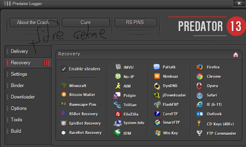Click the CD Keys key icon
This screenshot has height=147, width=246.
tap(199, 123)
